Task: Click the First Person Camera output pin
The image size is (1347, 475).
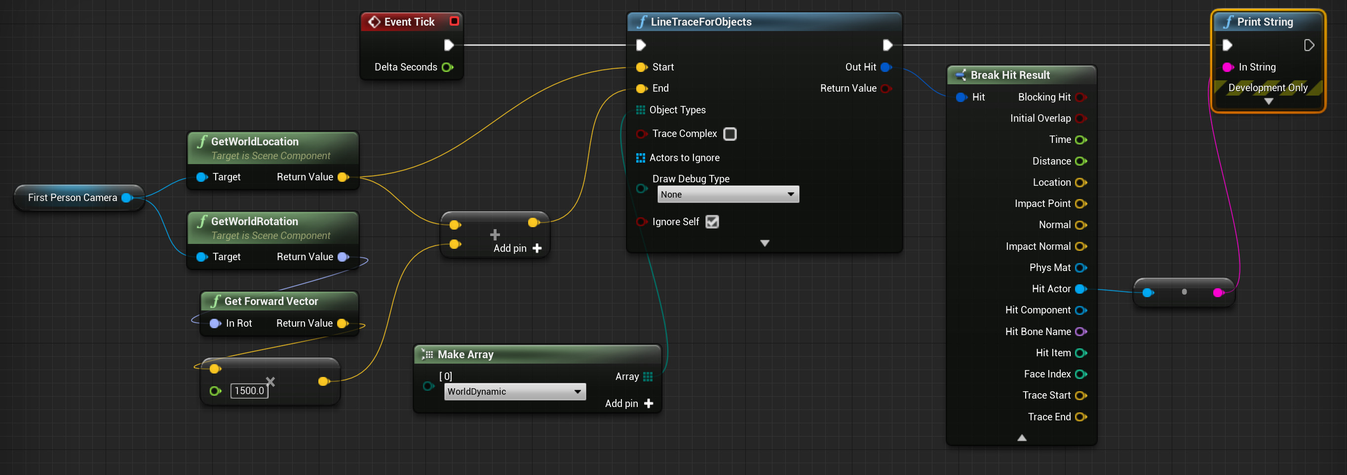Action: pos(126,197)
